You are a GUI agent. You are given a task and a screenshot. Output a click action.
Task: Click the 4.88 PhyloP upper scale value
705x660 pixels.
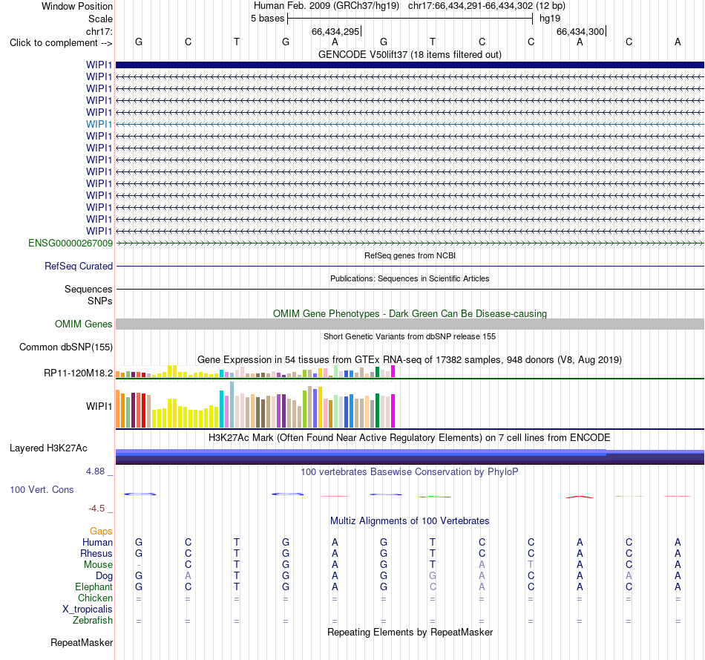[95, 471]
